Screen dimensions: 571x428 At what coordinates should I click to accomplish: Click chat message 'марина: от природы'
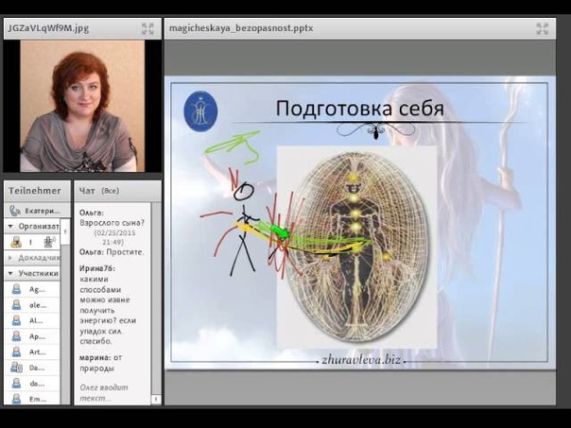[101, 363]
